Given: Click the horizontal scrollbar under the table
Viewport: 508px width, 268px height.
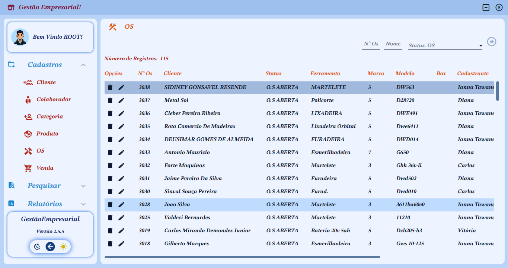Looking at the screenshot, I should pos(242,257).
